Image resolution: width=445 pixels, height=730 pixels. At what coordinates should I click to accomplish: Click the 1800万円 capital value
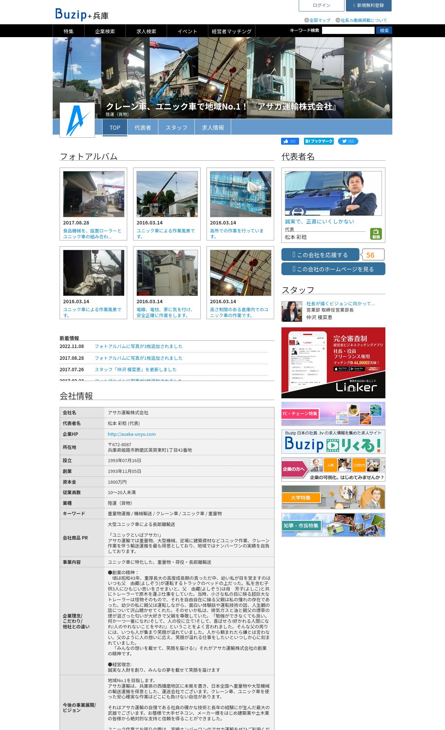click(117, 482)
